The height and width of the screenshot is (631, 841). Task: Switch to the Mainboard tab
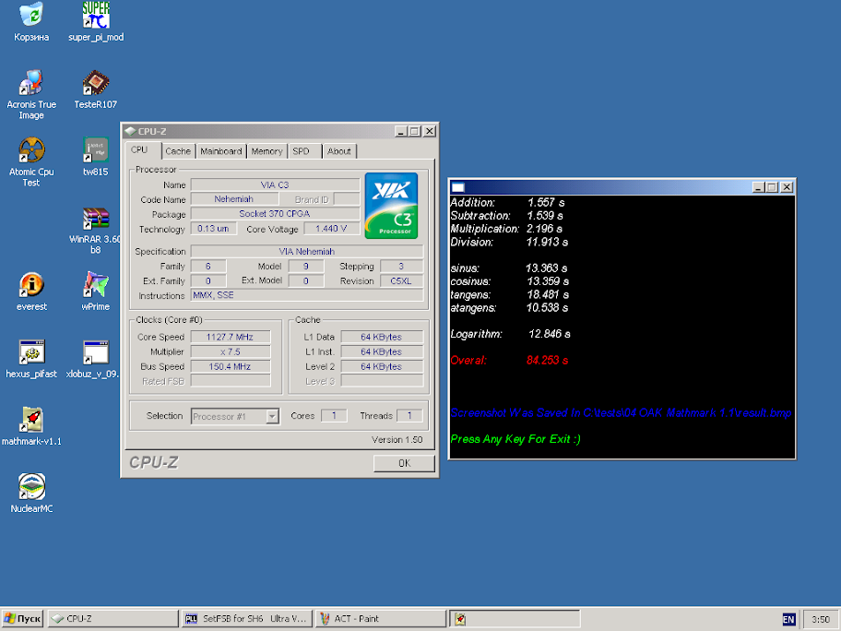pyautogui.click(x=220, y=151)
